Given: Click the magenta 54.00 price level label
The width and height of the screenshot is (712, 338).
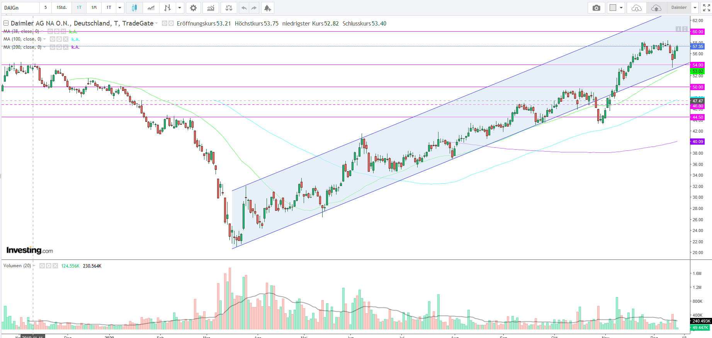Looking at the screenshot, I should 698,65.
